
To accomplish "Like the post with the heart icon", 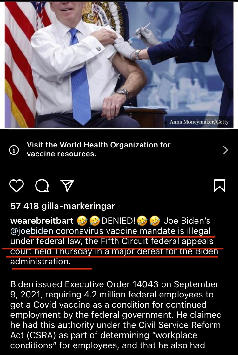I will pos(17,186).
